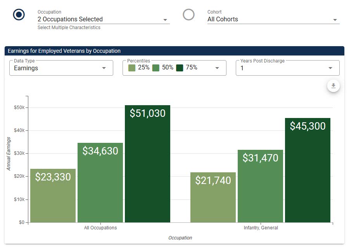Click the $31,470 Infantry median bar
Image resolution: width=349 pixels, height=248 pixels.
(261, 186)
